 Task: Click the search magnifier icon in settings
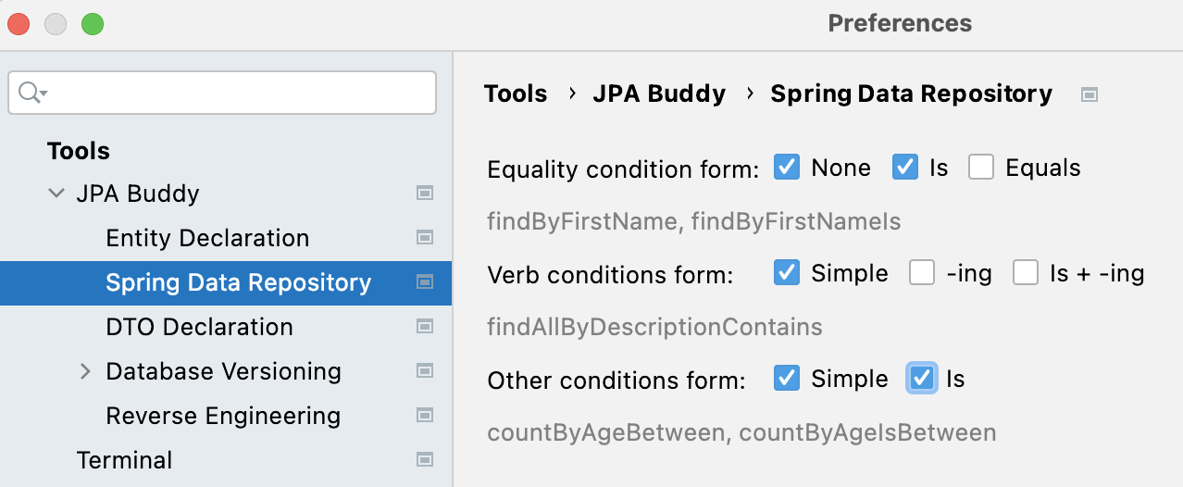point(31,93)
